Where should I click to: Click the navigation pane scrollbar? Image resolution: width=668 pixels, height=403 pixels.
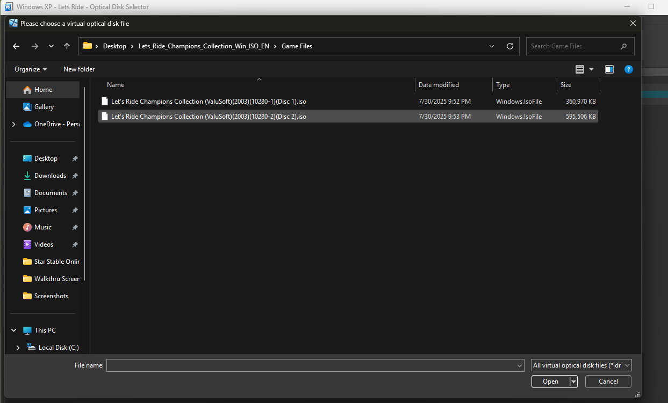click(x=84, y=183)
